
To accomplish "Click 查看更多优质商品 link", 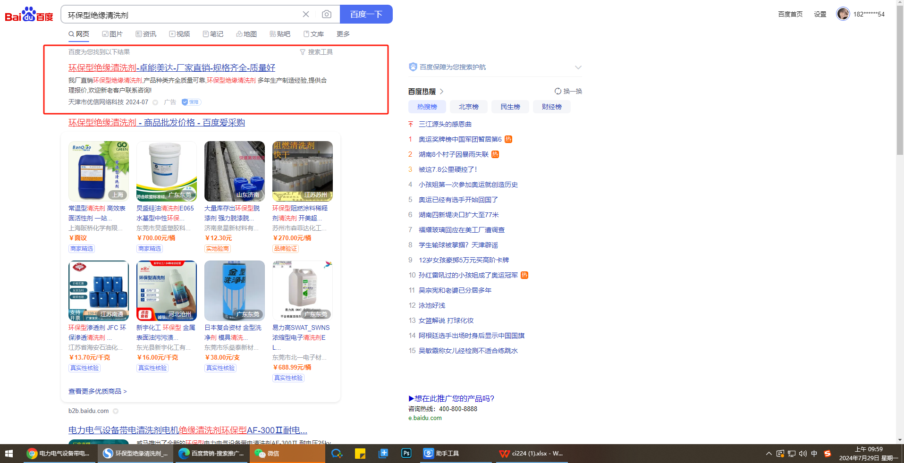I will tap(98, 391).
